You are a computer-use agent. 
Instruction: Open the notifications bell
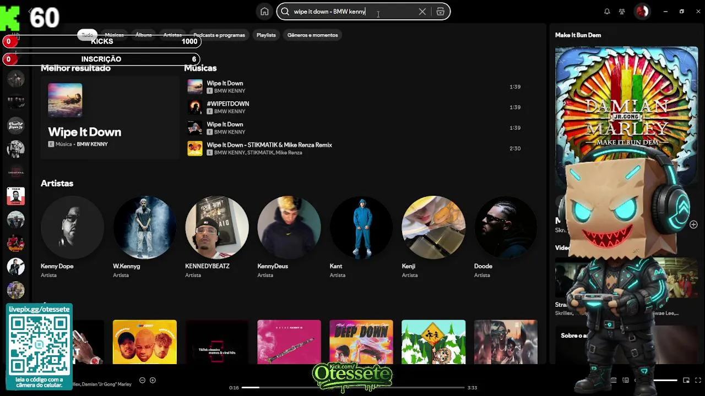pos(607,12)
